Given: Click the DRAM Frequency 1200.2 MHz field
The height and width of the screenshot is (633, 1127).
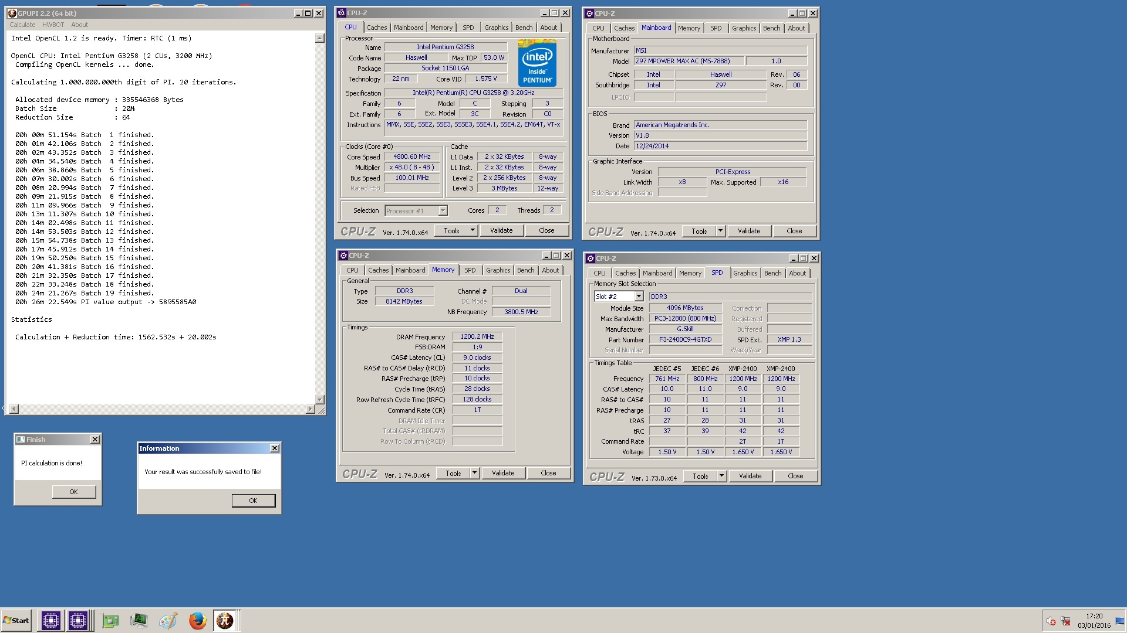Looking at the screenshot, I should pyautogui.click(x=477, y=336).
